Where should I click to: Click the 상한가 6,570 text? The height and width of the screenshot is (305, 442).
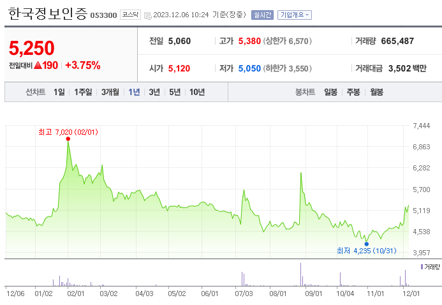(x=288, y=41)
